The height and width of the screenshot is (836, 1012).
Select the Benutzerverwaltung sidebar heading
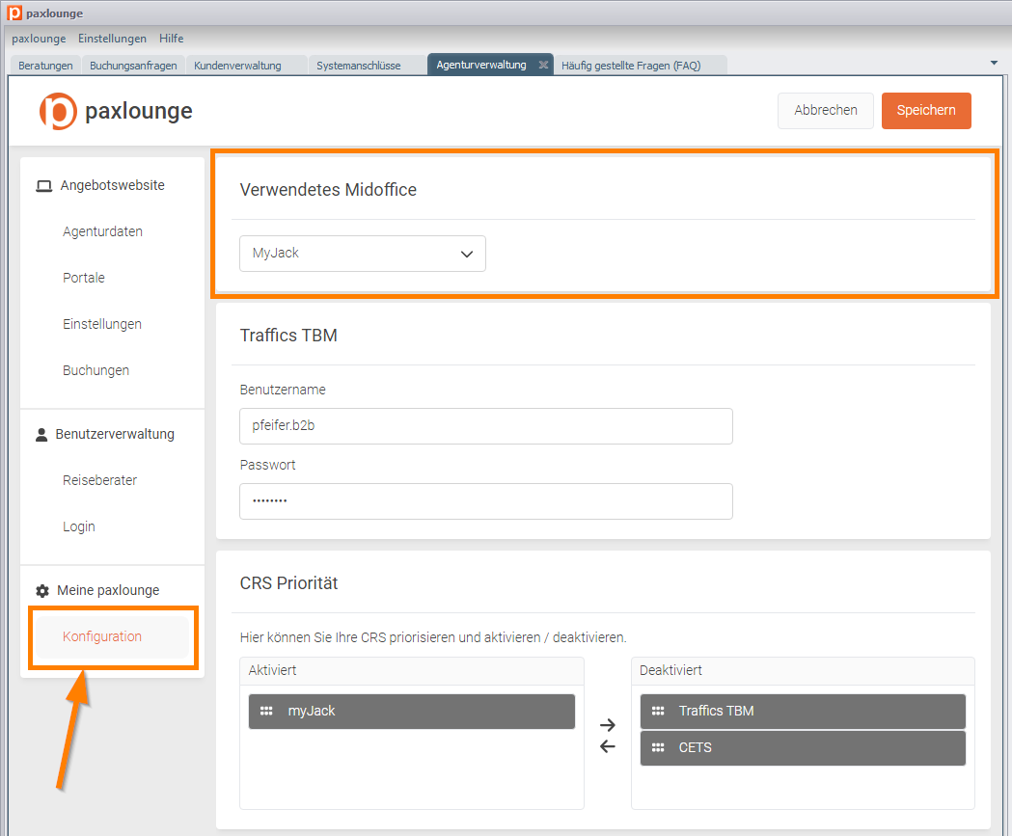115,434
